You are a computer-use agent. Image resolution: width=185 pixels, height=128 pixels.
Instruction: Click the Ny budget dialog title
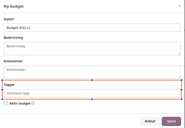click(14, 6)
